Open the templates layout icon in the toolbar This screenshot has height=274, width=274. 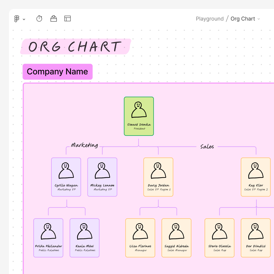coord(67,19)
